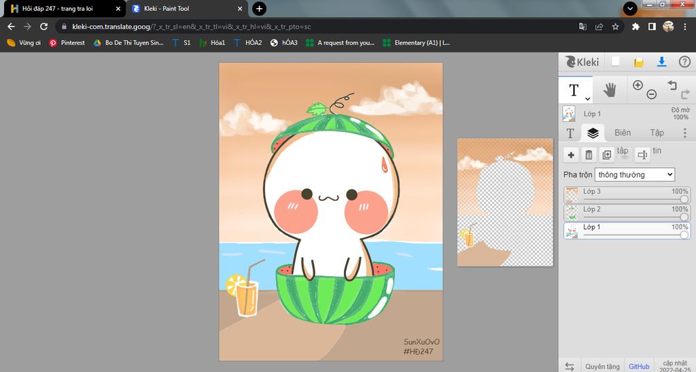This screenshot has width=696, height=372.
Task: Create a new blank image in Kleki
Action: 616,62
